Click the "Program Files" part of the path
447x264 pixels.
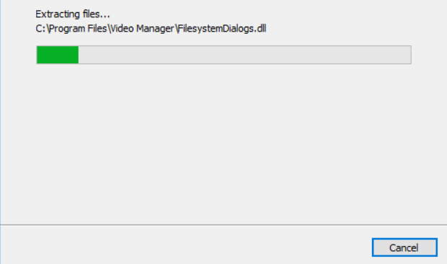pyautogui.click(x=77, y=29)
